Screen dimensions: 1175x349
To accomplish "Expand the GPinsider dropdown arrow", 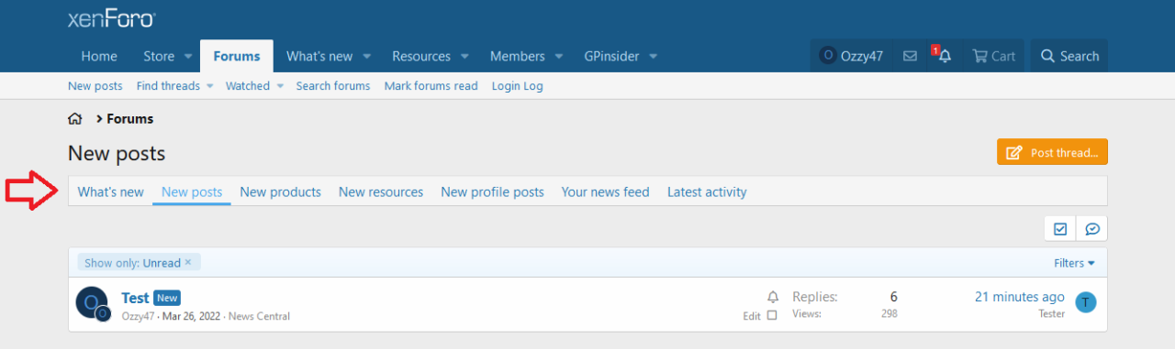I will pyautogui.click(x=654, y=57).
